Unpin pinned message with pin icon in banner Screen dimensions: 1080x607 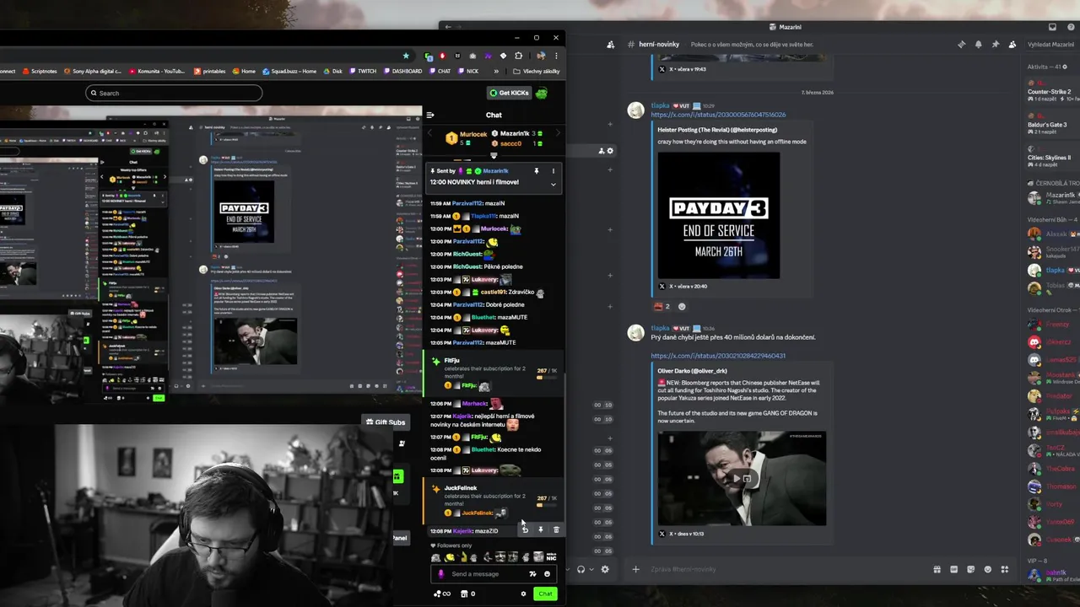coord(536,171)
